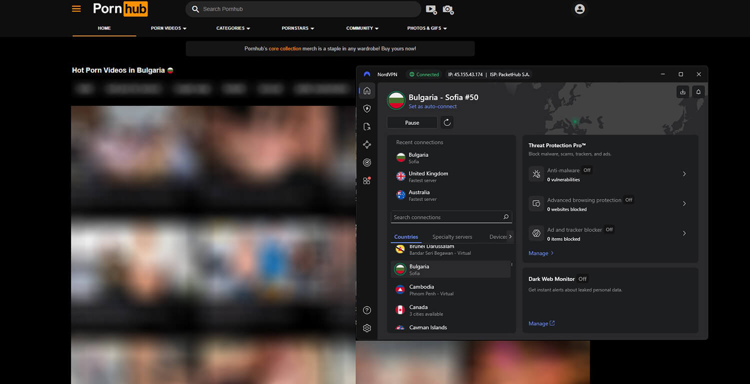Click Set as auto-connect for Bulgaria

[432, 106]
